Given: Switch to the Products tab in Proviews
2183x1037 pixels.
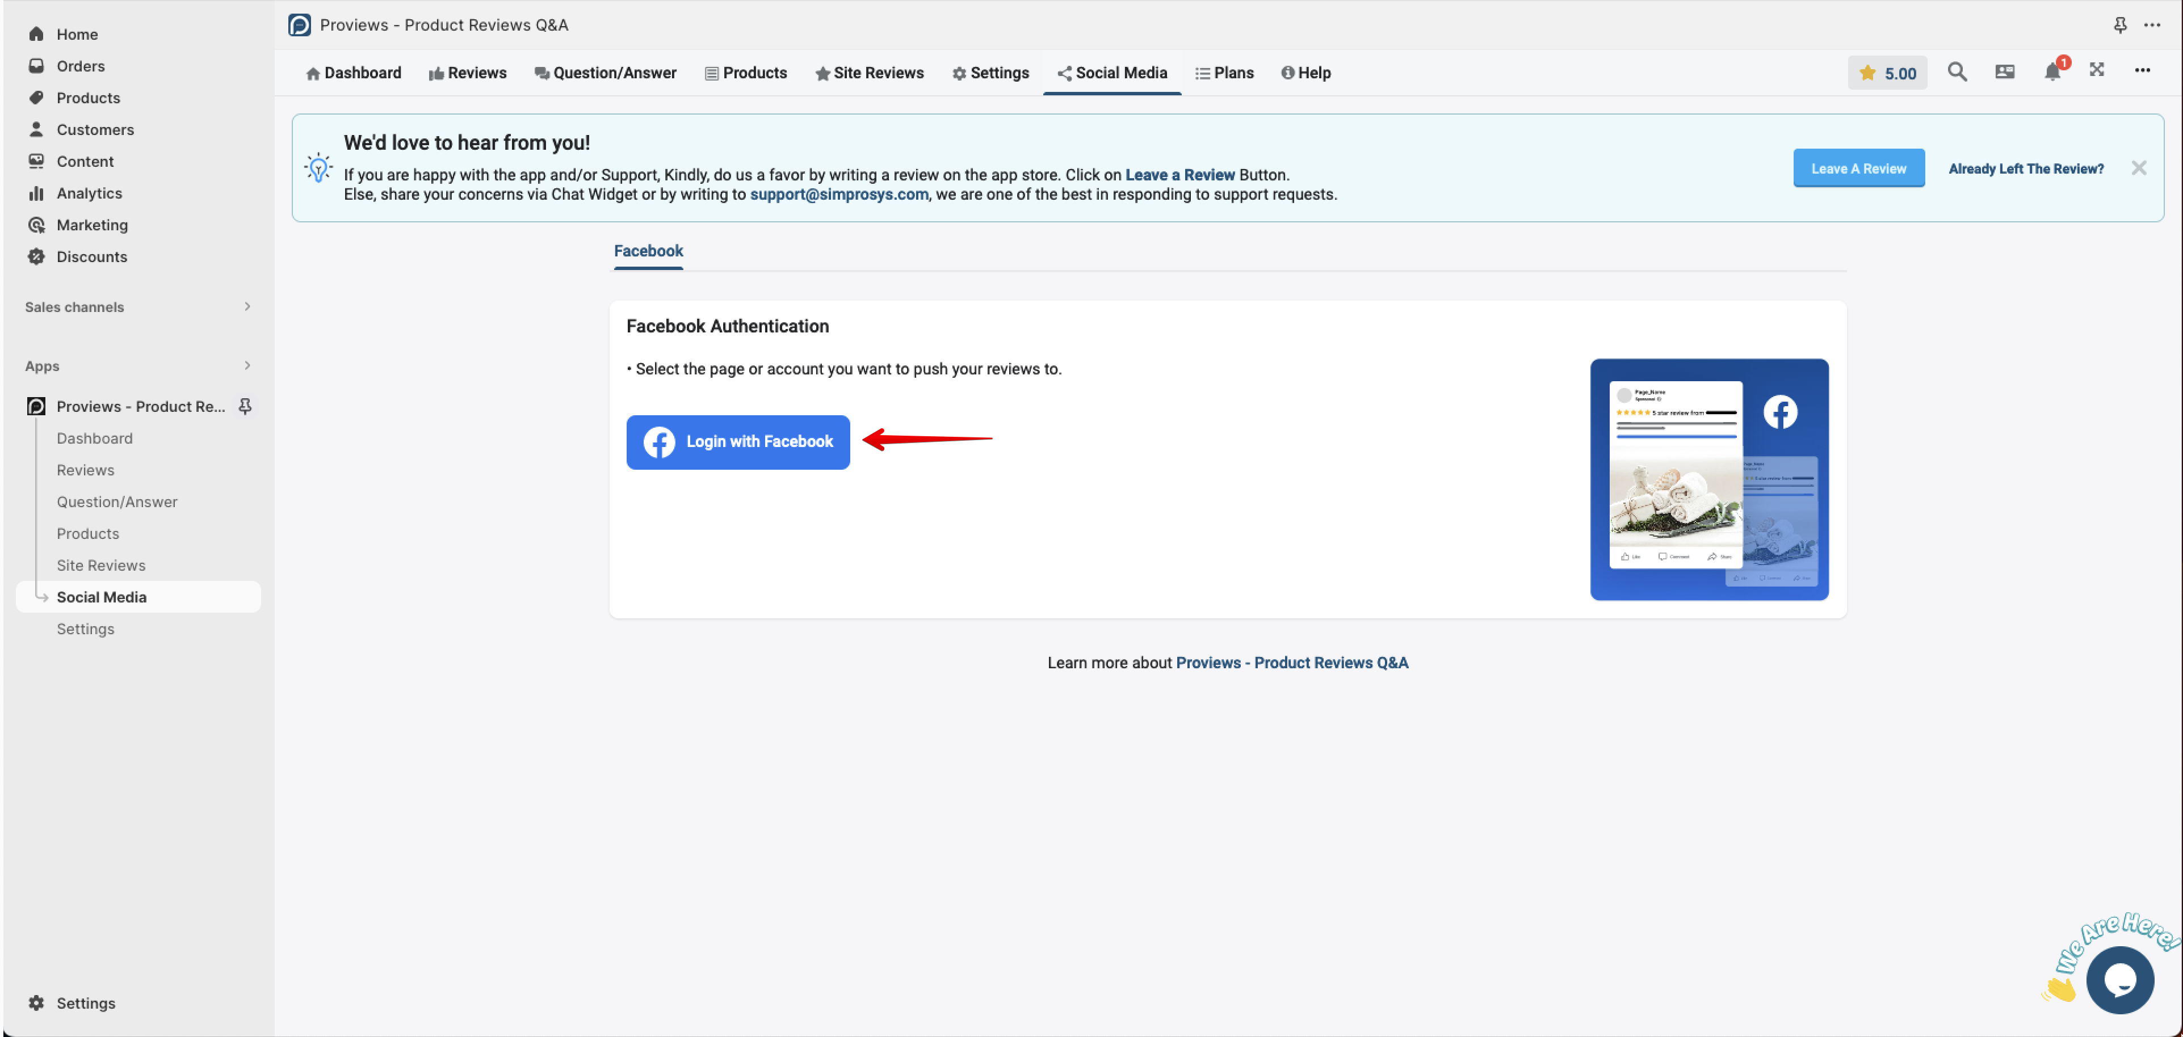Looking at the screenshot, I should 746,73.
